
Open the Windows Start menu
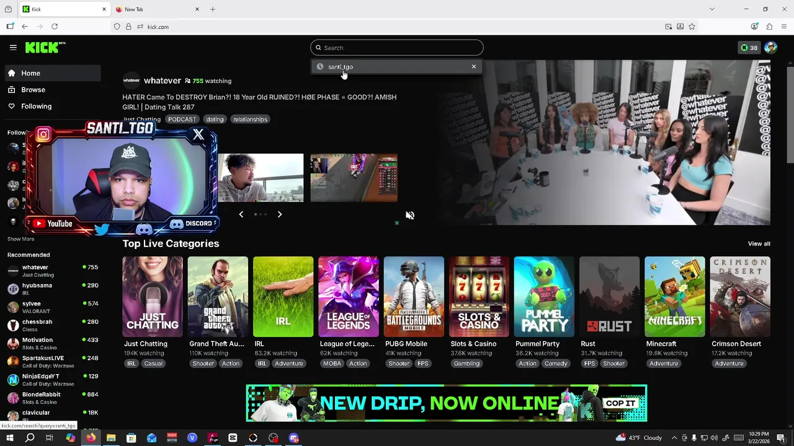coord(9,438)
